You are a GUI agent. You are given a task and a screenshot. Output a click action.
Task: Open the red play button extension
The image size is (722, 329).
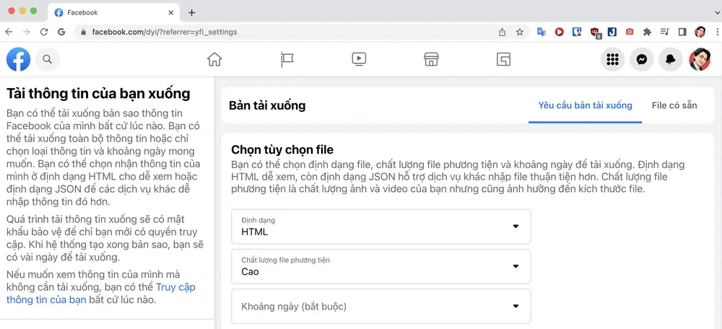pos(559,32)
